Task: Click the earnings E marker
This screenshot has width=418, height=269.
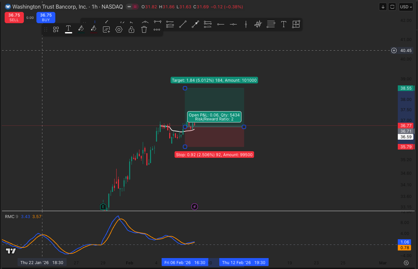Action: click(103, 207)
